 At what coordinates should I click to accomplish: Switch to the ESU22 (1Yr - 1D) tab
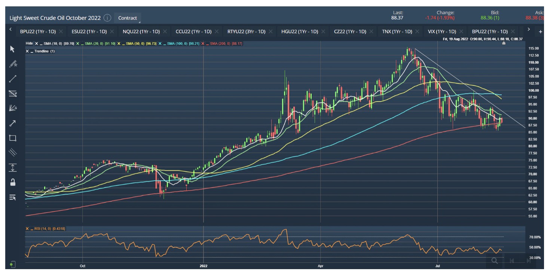click(x=89, y=31)
